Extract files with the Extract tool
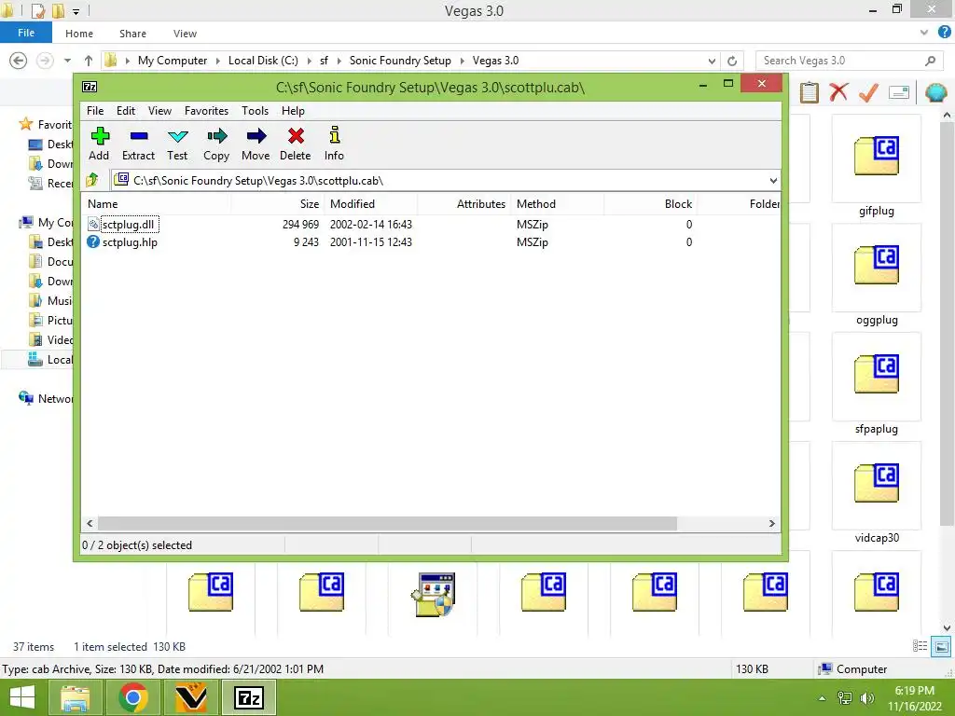Image resolution: width=955 pixels, height=716 pixels. tap(138, 144)
